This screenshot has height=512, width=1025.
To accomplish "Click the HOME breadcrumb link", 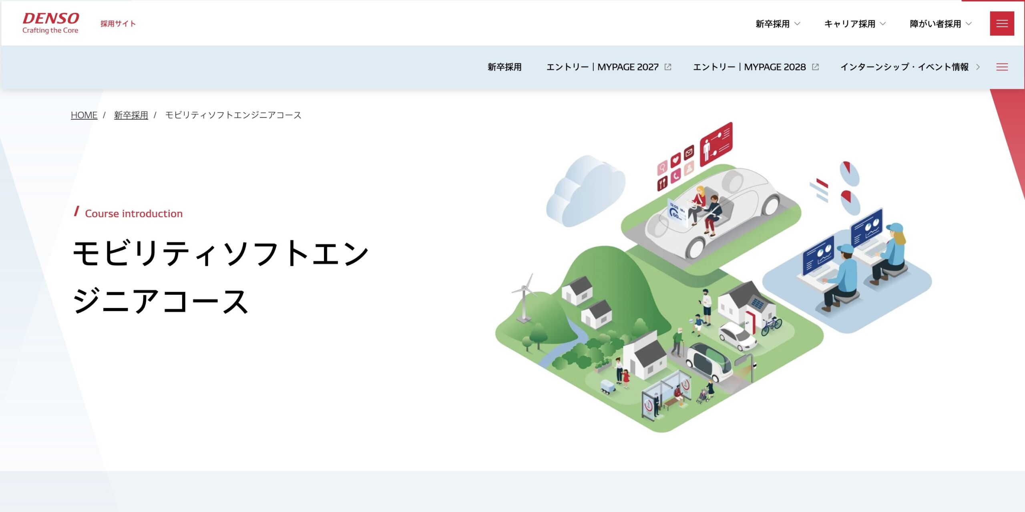I will click(84, 115).
